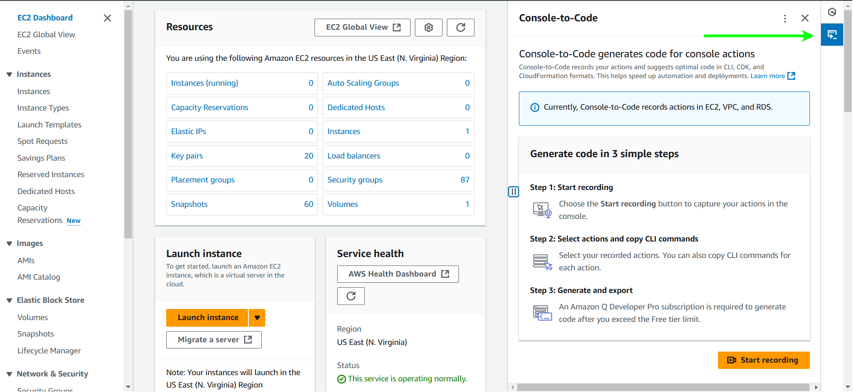
Task: Open Launch Templates in sidebar
Action: [x=49, y=125]
